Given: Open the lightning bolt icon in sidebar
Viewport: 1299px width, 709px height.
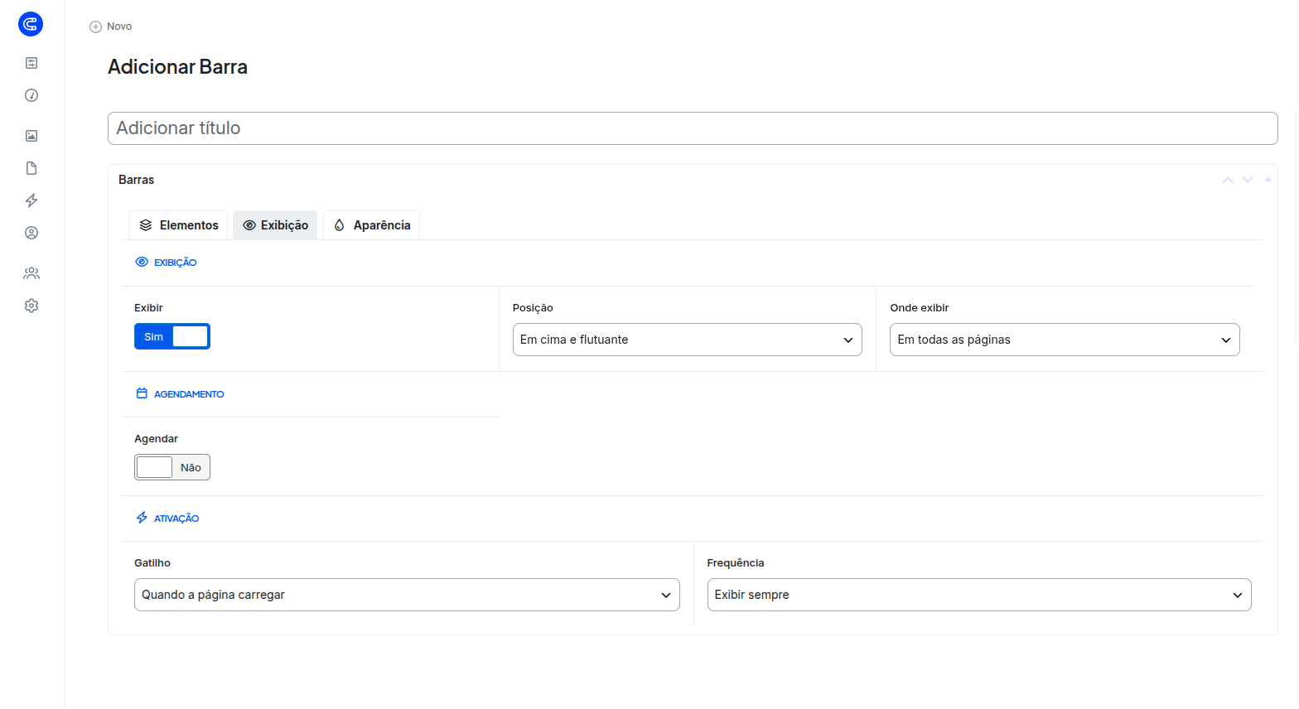Looking at the screenshot, I should tap(31, 200).
